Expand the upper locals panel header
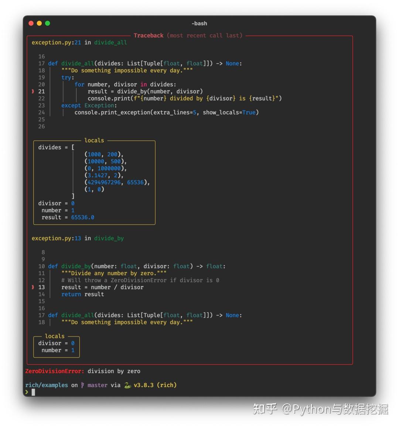399x427 pixels. [94, 140]
